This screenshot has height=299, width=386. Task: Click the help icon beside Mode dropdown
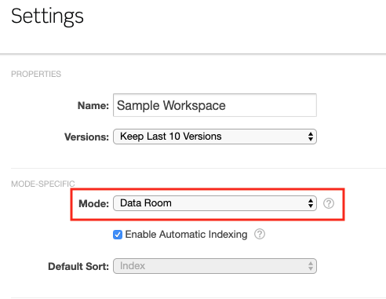(x=329, y=203)
